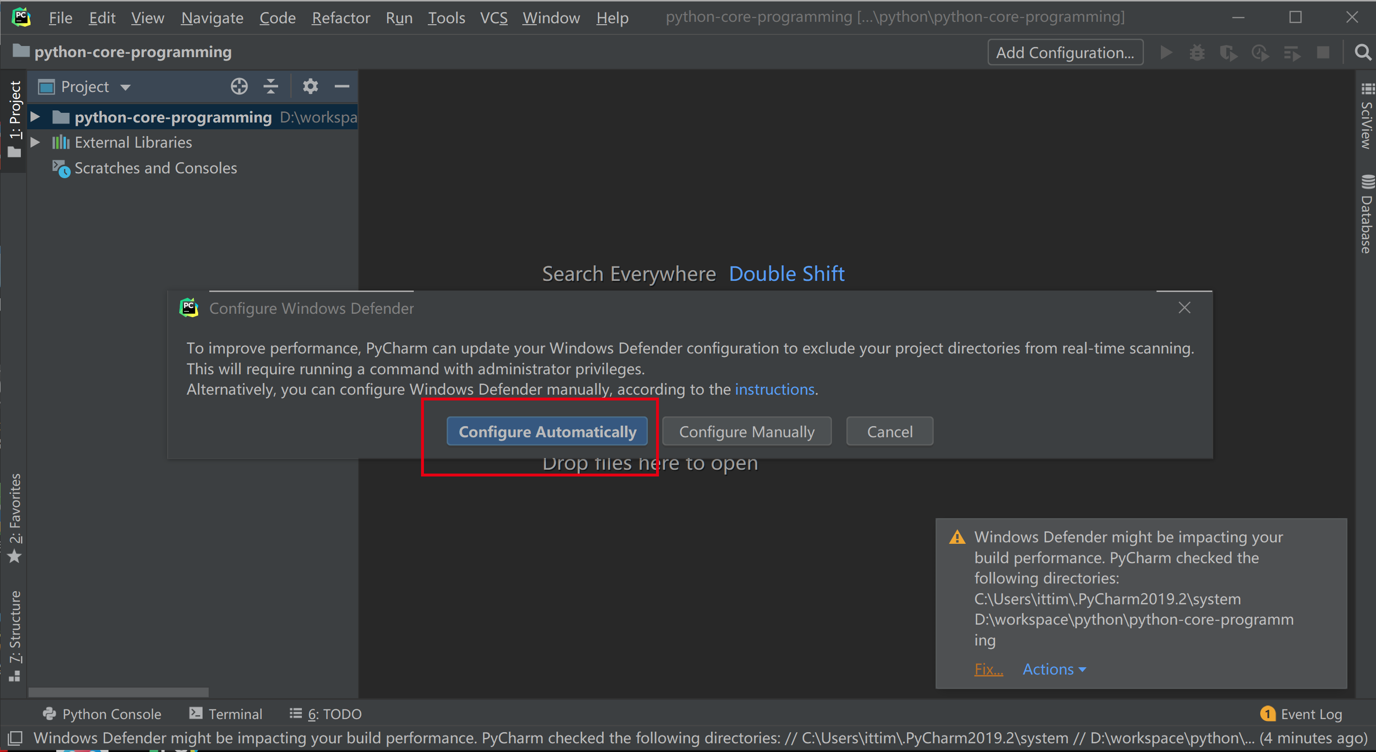Image resolution: width=1376 pixels, height=752 pixels.
Task: Expand the python-core-programming tree node
Action: point(35,116)
